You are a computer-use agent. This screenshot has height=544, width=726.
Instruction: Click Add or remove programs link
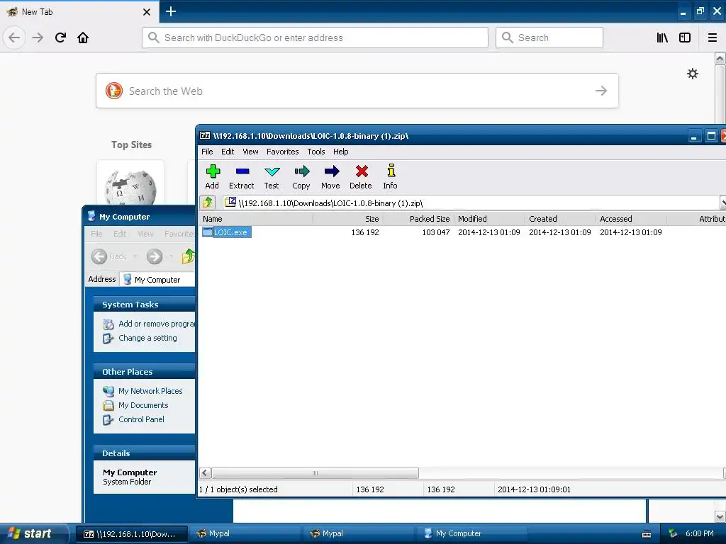point(157,324)
